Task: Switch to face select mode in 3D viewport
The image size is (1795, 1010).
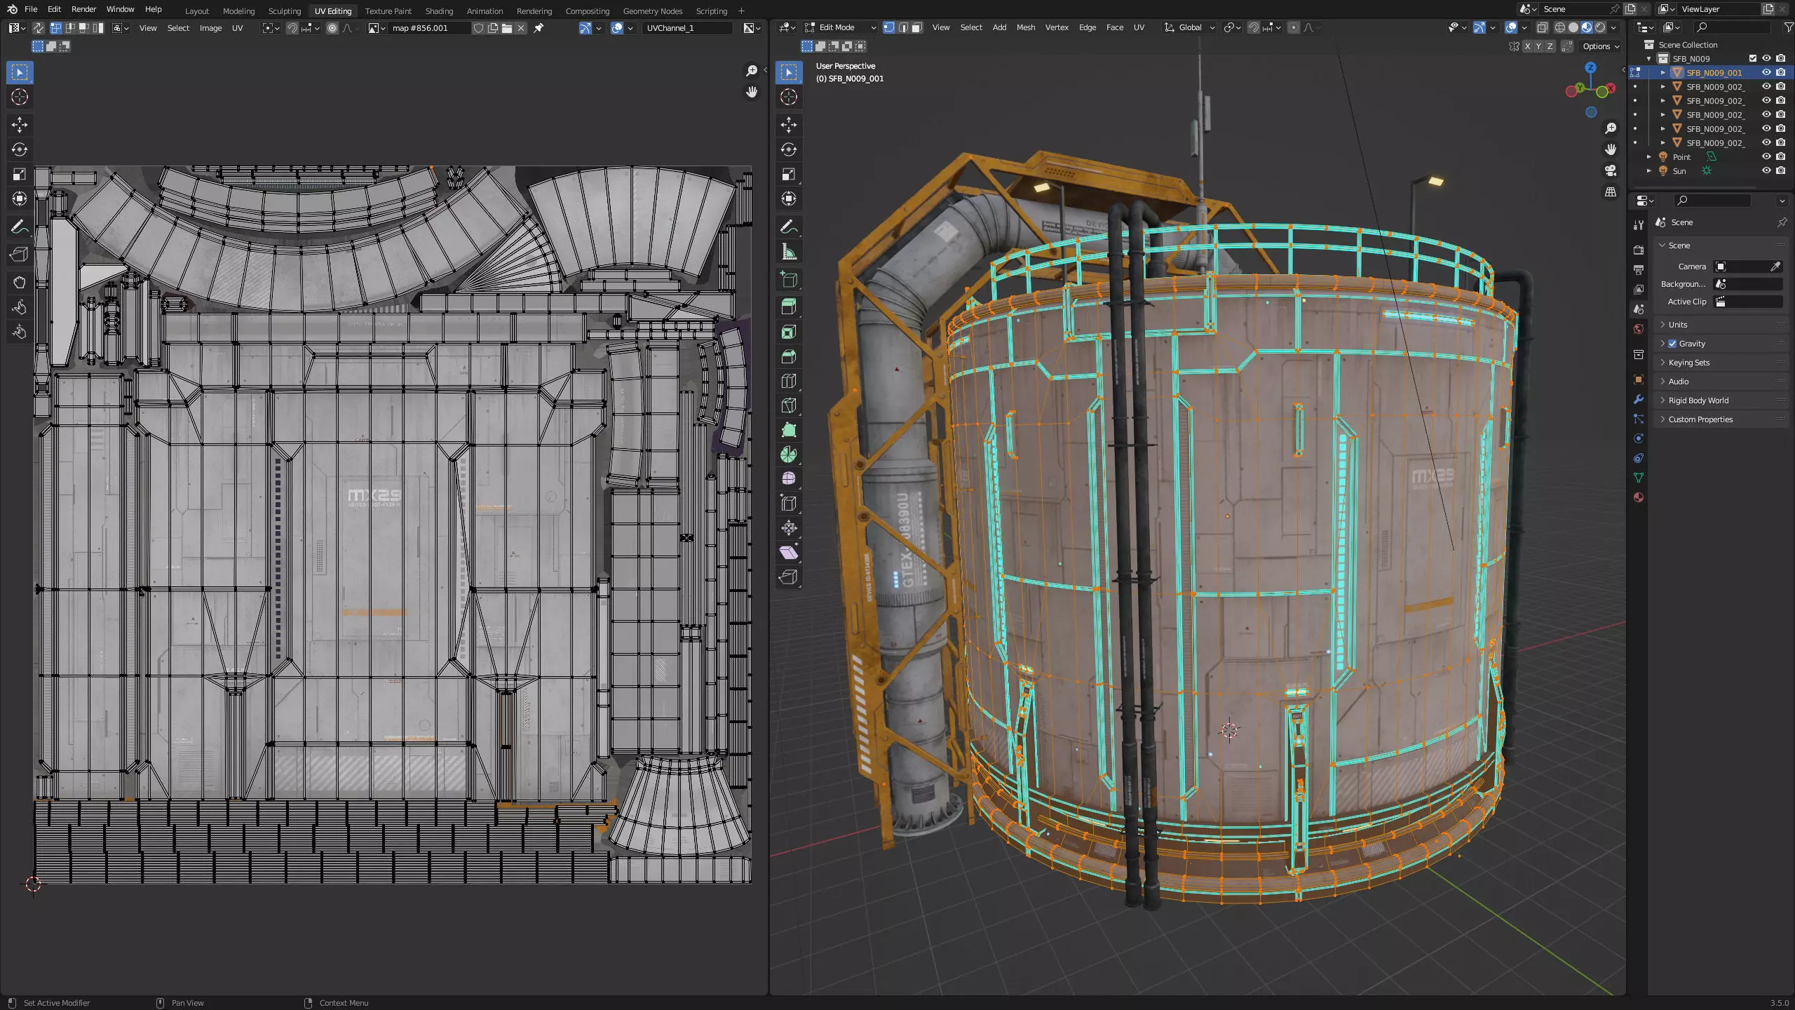Action: [x=916, y=27]
